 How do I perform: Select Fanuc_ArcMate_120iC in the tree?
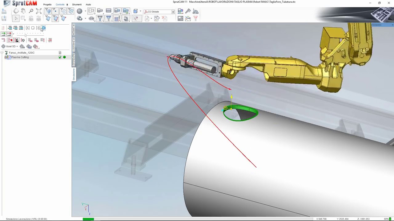(x=22, y=53)
